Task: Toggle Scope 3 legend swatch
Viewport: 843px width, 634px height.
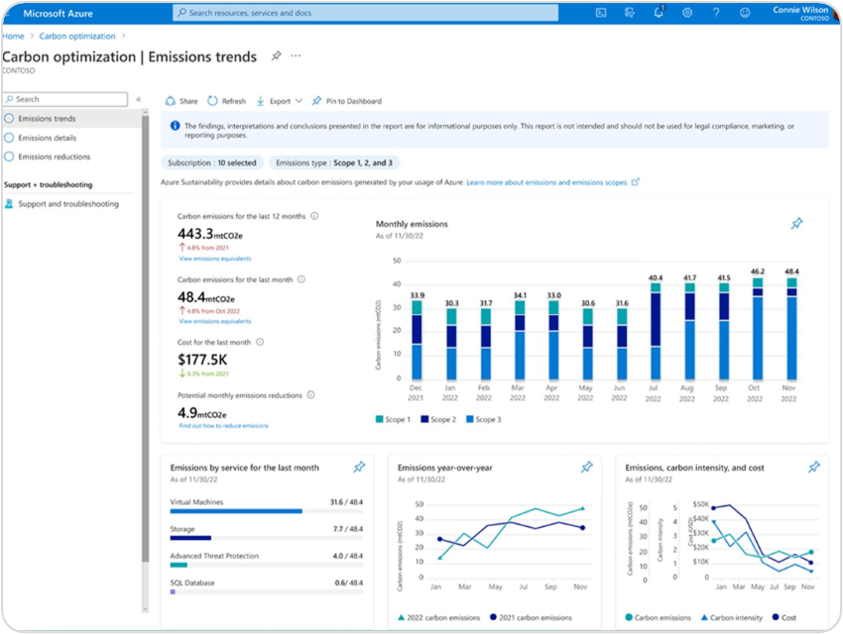Action: pyautogui.click(x=470, y=419)
